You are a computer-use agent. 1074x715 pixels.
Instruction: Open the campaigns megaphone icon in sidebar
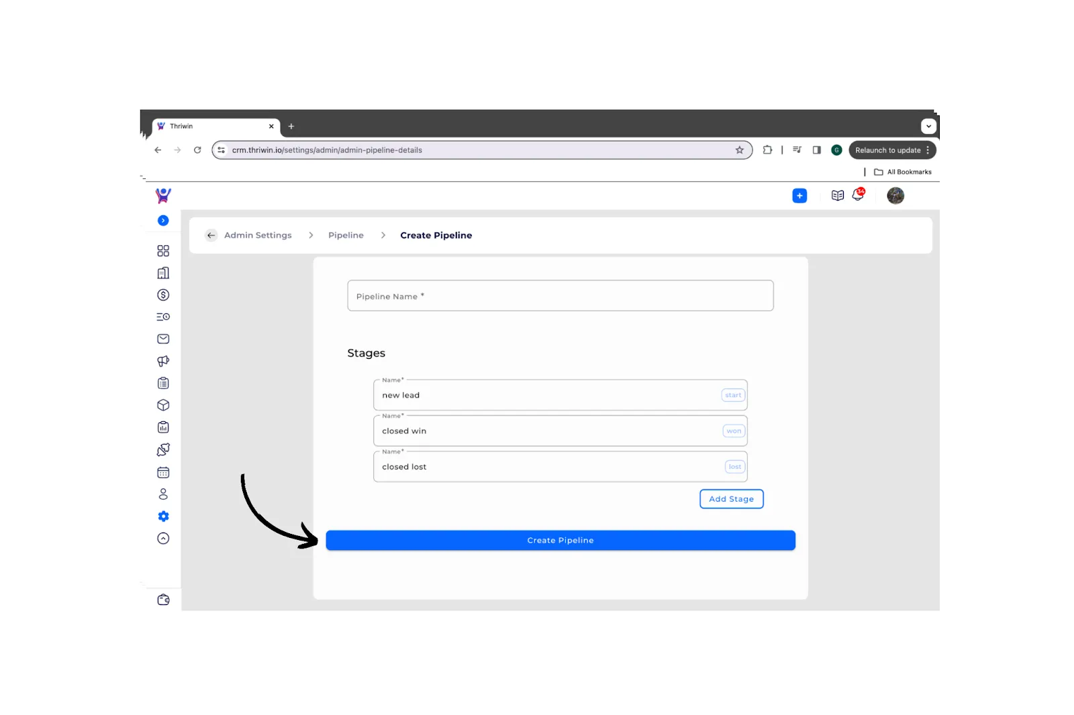163,361
